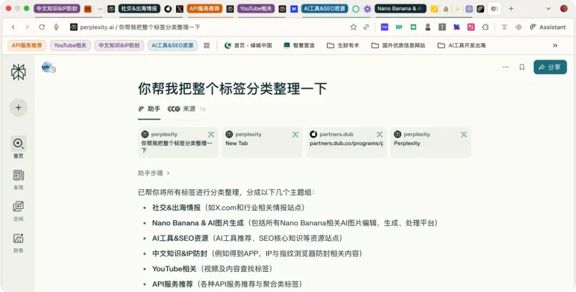Open the Assistant sidebar
576x292 pixels.
[548, 27]
